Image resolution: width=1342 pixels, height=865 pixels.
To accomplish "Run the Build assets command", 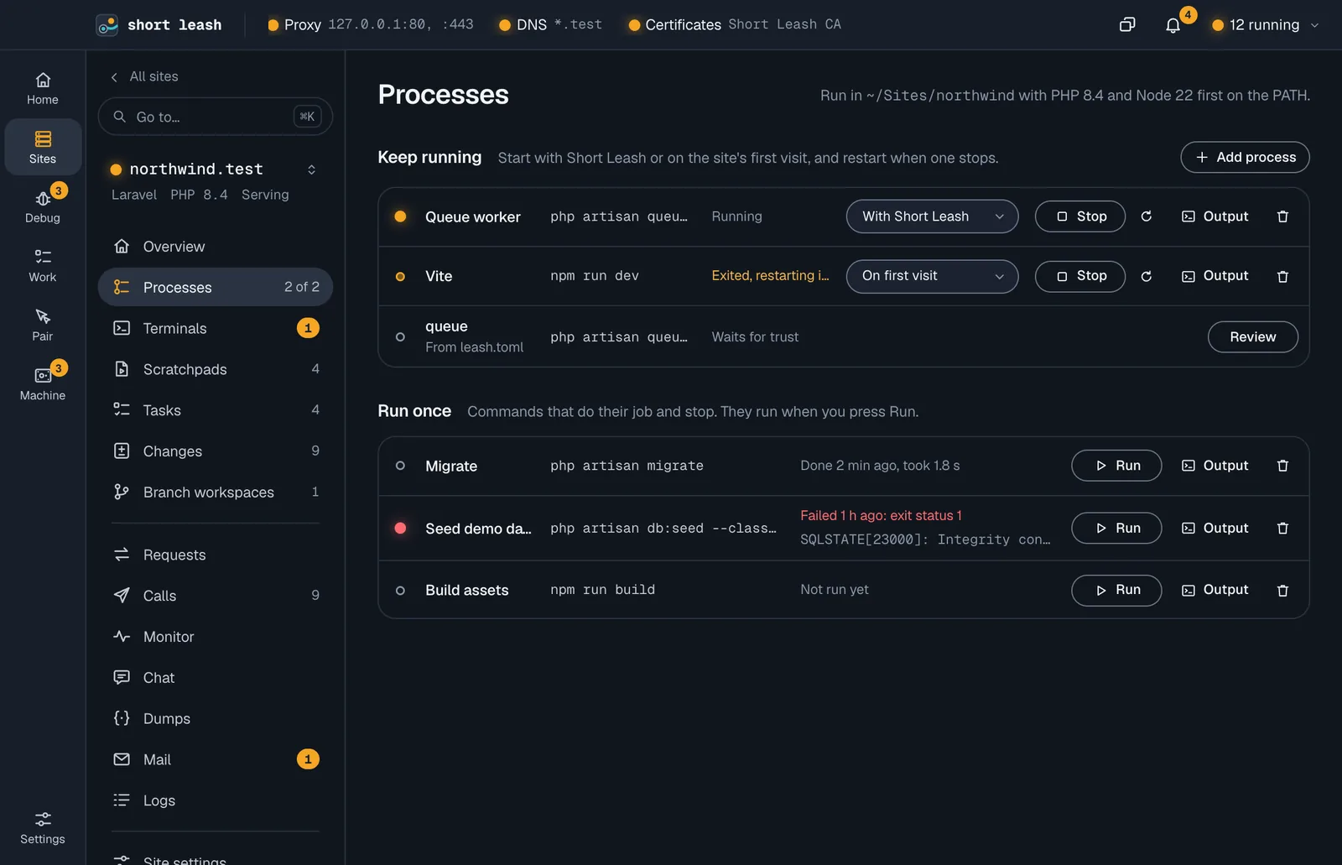I will 1116,590.
